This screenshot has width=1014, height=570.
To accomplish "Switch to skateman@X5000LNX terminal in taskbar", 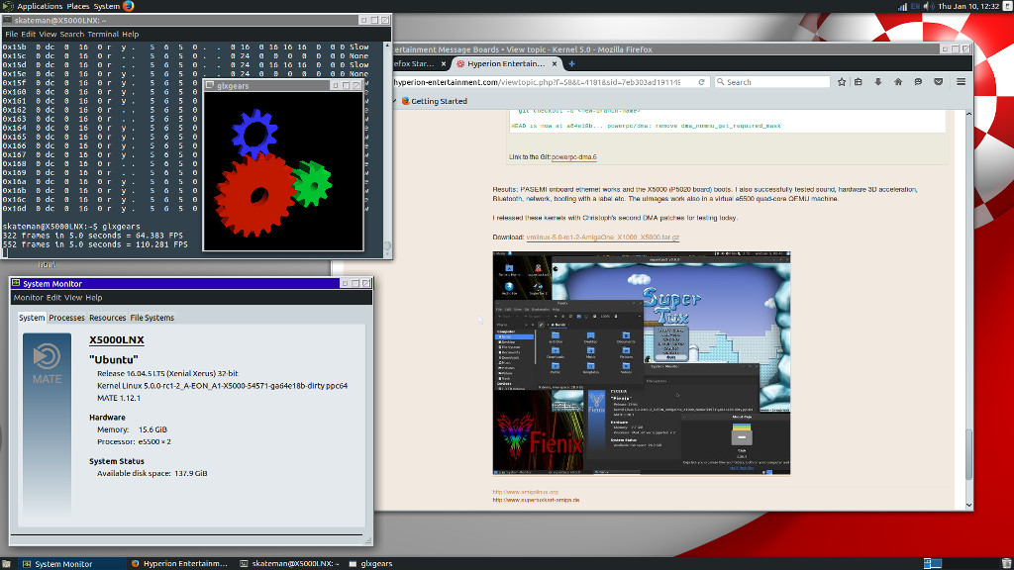I will point(290,563).
